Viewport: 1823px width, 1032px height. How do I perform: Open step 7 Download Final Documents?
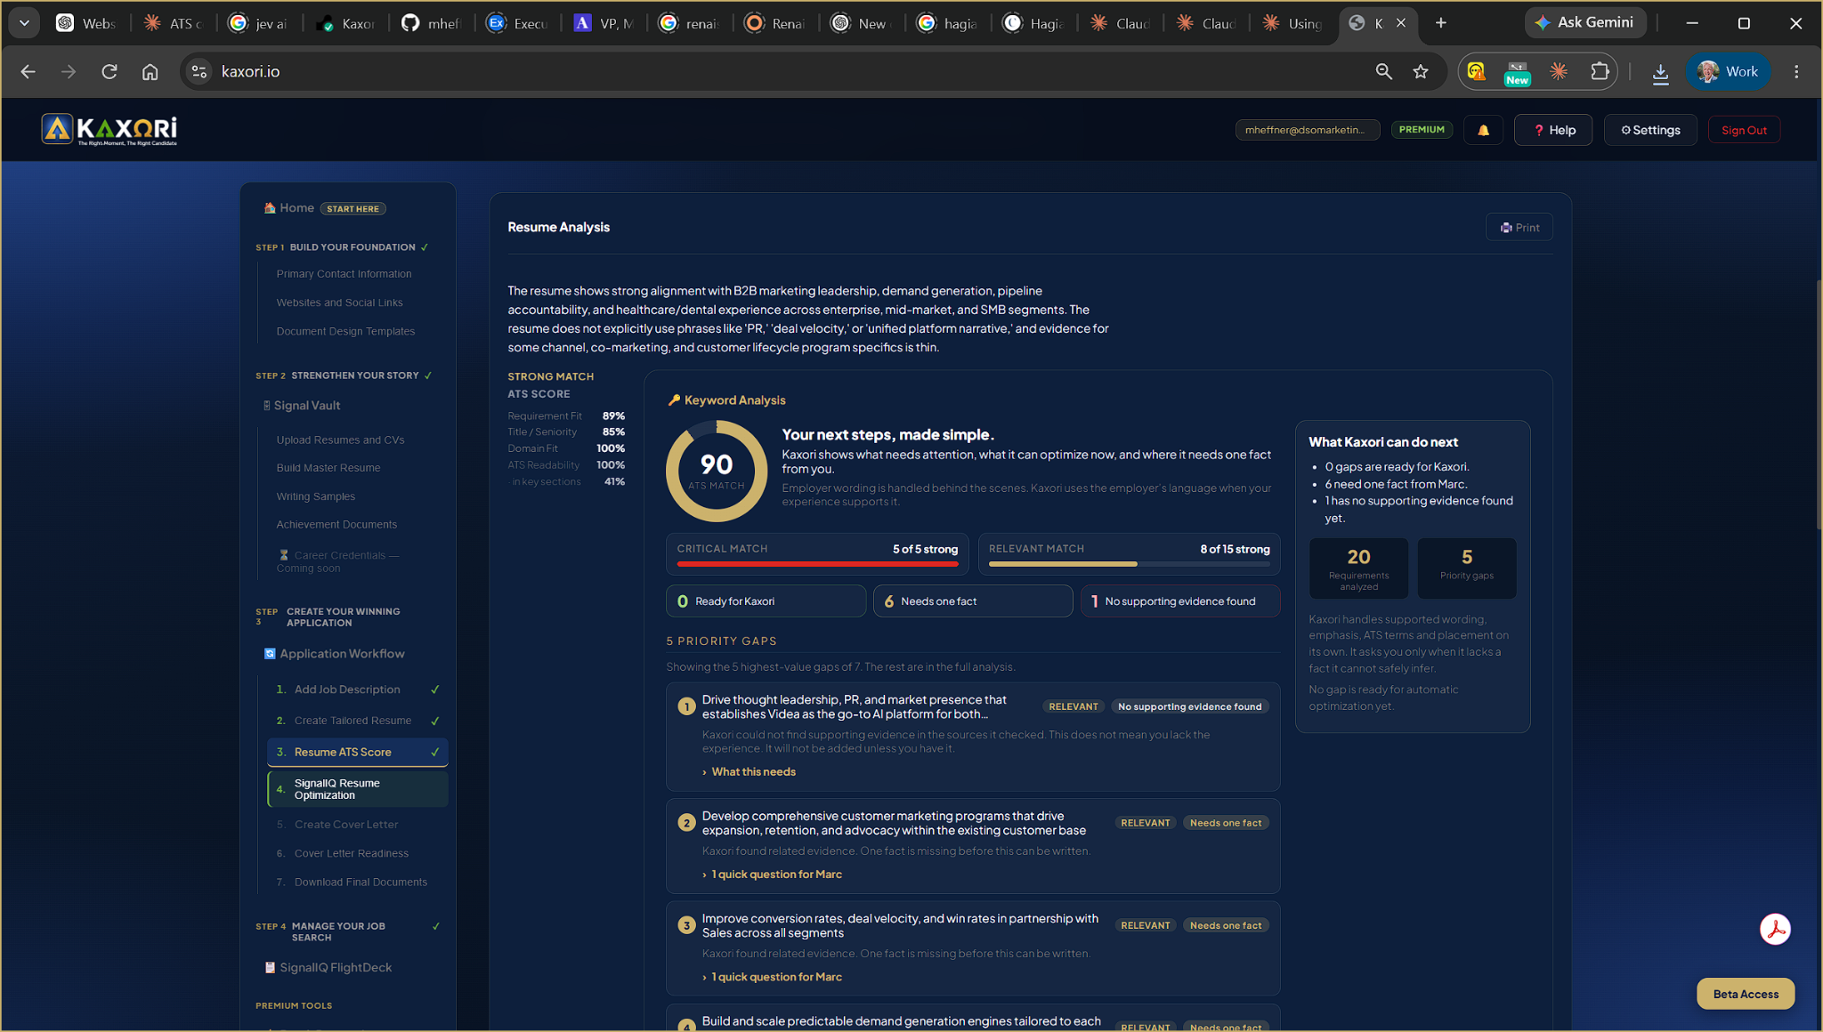(x=357, y=883)
